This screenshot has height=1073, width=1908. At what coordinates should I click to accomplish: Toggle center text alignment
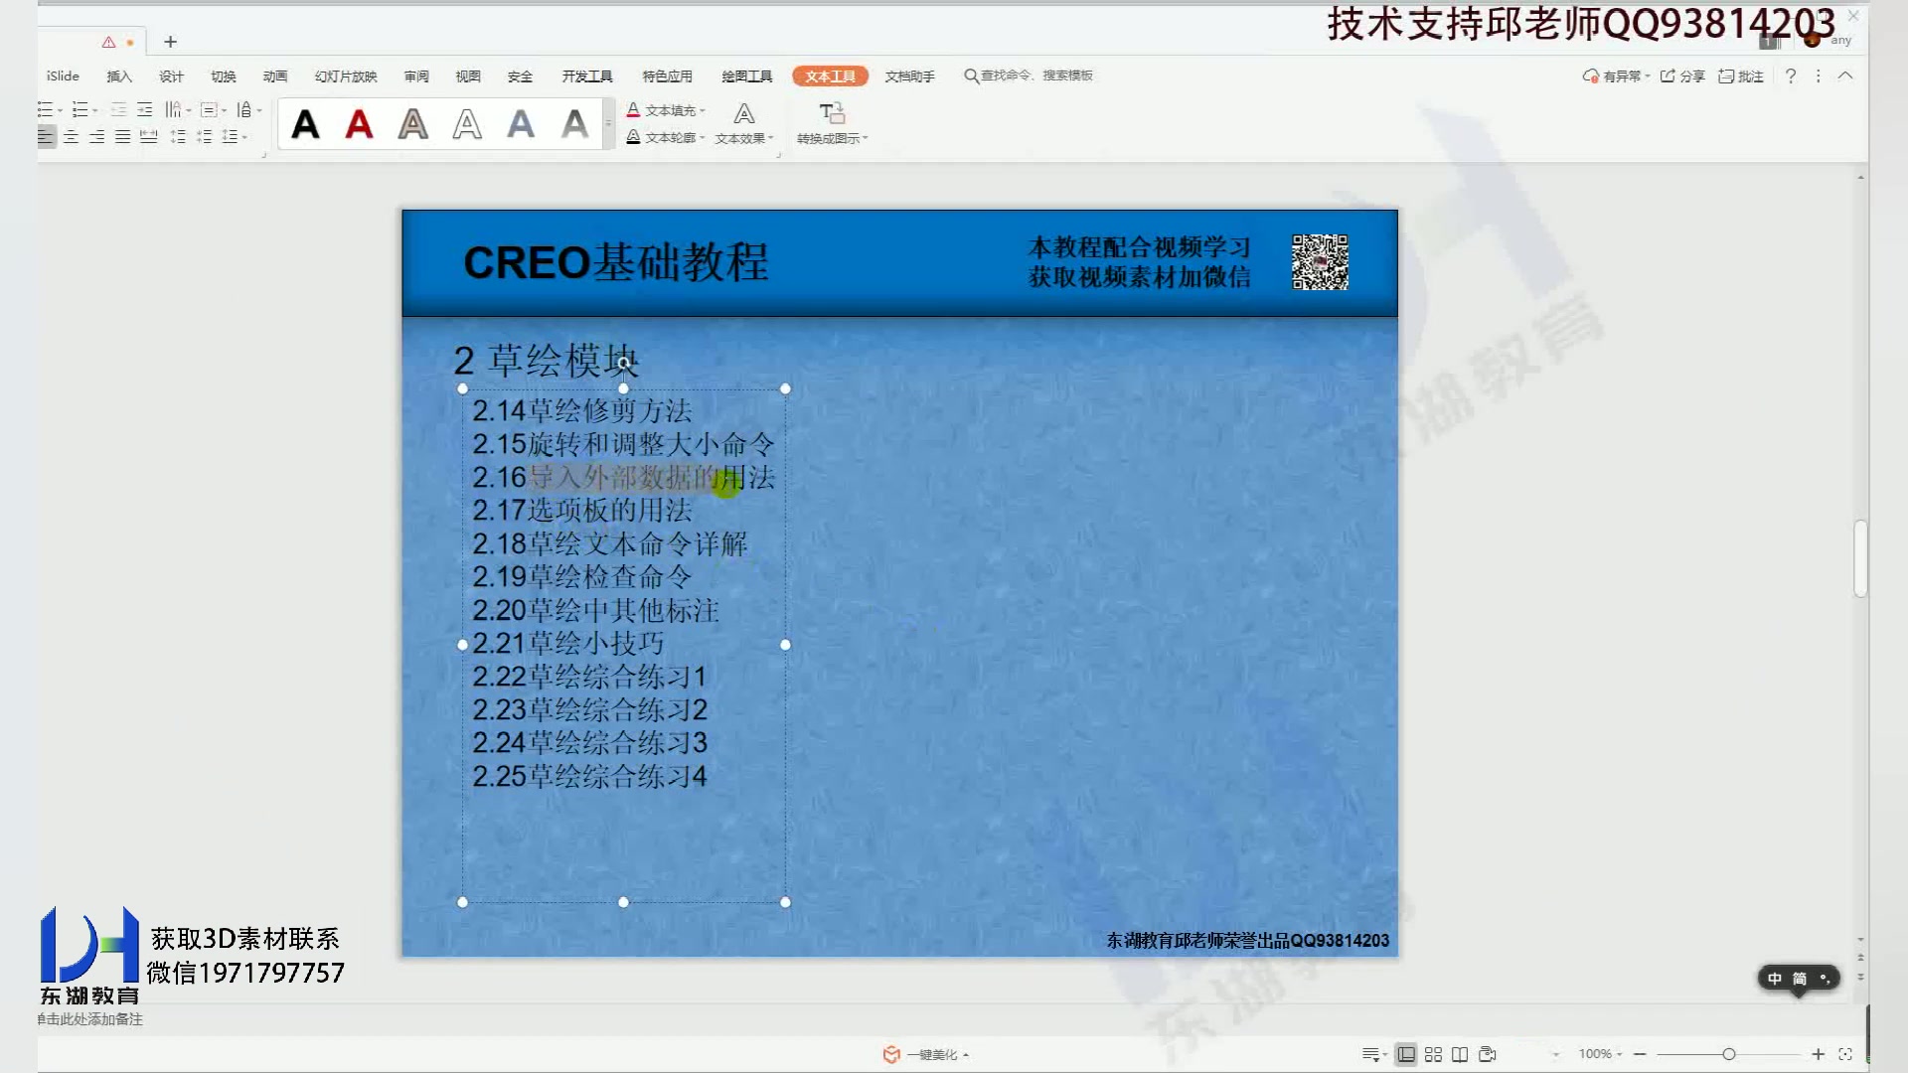[72, 137]
